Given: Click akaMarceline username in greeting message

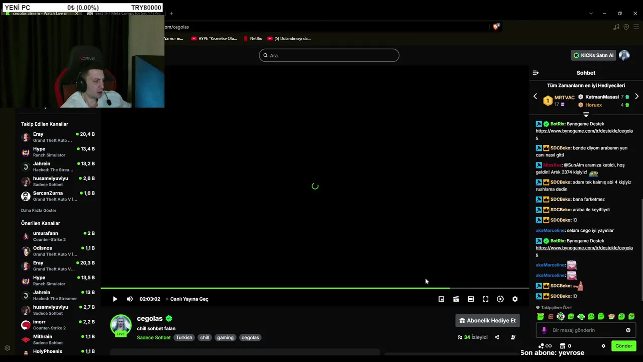Looking at the screenshot, I should point(550,230).
